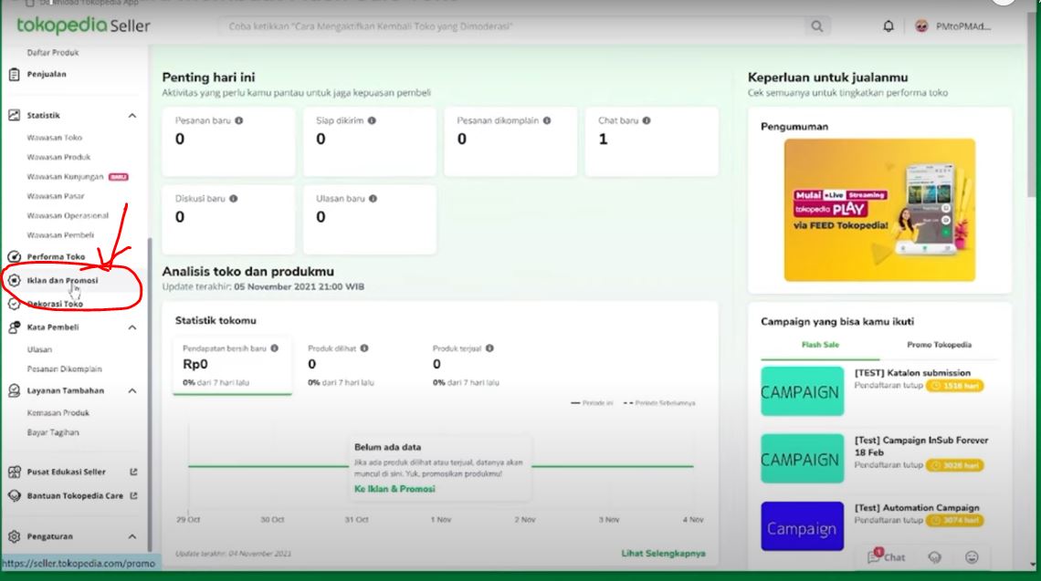
Task: Click info icon next to Pesanan baru
Action: [x=239, y=120]
